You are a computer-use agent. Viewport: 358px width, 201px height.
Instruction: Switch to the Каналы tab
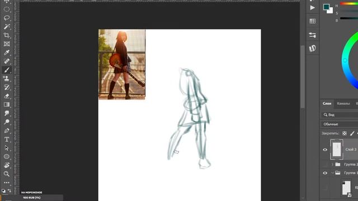[343, 103]
